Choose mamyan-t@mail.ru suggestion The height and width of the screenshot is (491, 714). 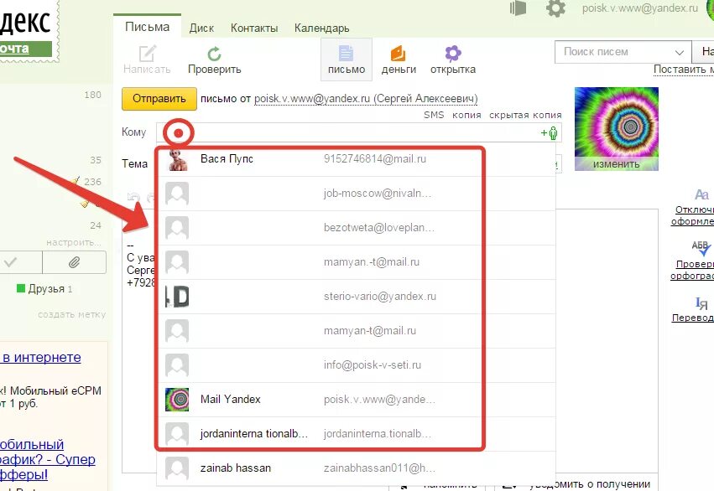pos(370,330)
